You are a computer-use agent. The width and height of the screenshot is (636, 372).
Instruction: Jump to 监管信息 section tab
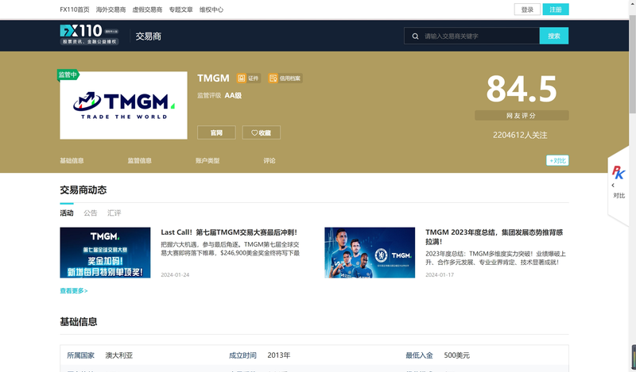(140, 161)
